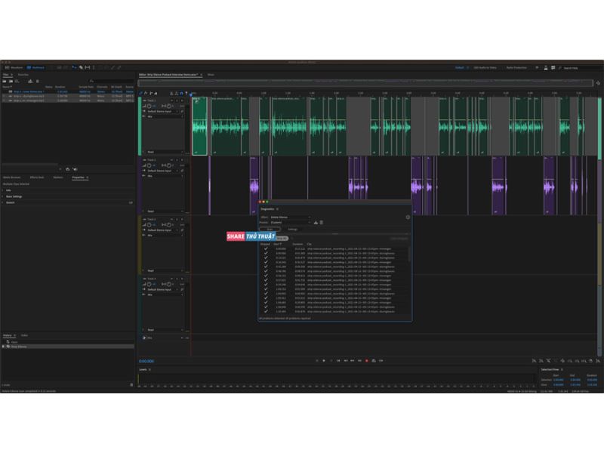Open the Mixer tab next to Editor
The image size is (604, 453).
coord(211,75)
